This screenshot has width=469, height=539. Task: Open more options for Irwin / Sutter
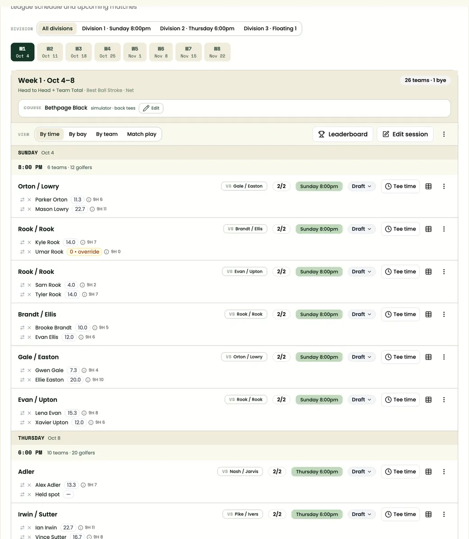click(x=444, y=514)
